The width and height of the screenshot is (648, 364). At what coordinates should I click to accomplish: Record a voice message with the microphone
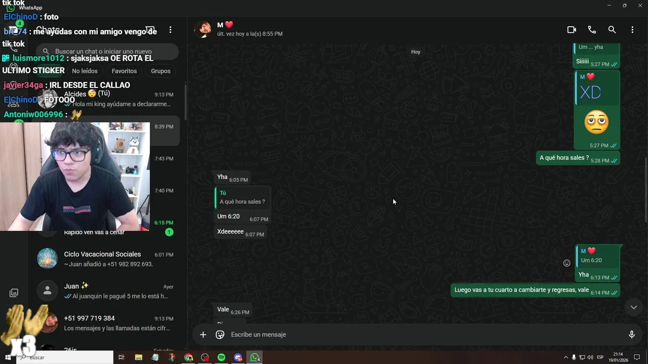tap(632, 335)
